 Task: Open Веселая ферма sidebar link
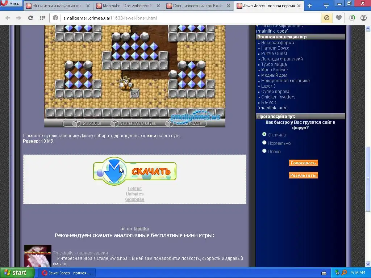pos(278,43)
